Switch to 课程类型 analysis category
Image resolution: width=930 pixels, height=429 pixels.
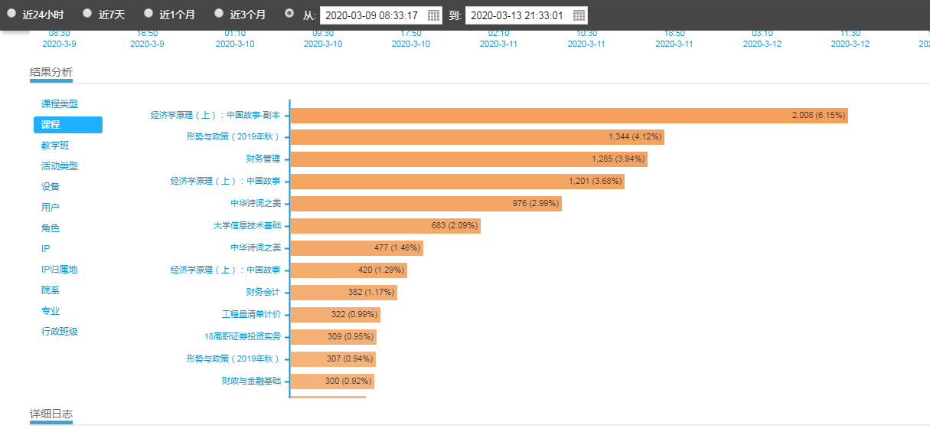click(60, 103)
